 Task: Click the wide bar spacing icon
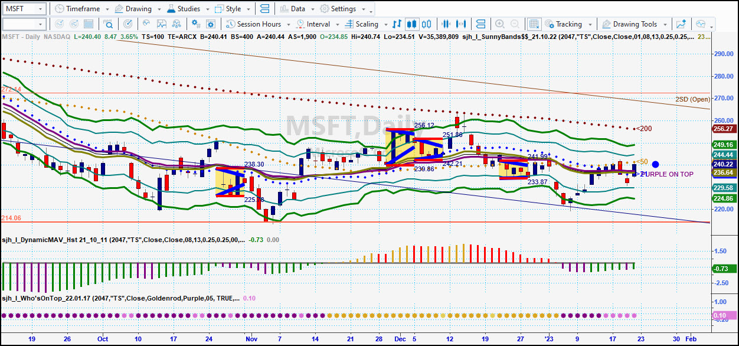point(462,24)
